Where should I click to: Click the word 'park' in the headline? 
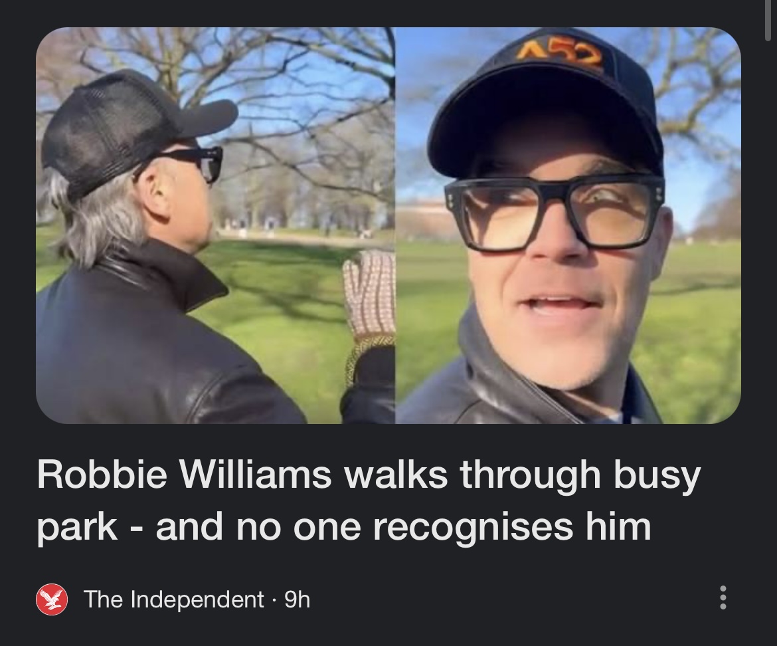[x=77, y=528]
